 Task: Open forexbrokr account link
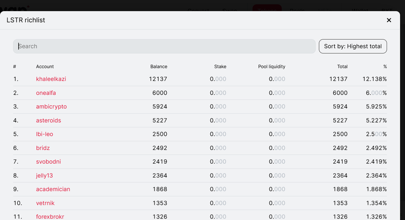pyautogui.click(x=50, y=217)
